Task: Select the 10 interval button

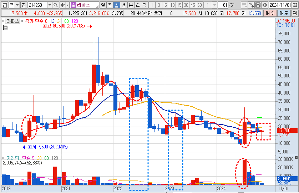Action: [173, 5]
